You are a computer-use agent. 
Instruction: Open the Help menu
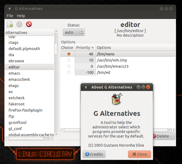click(21, 16)
